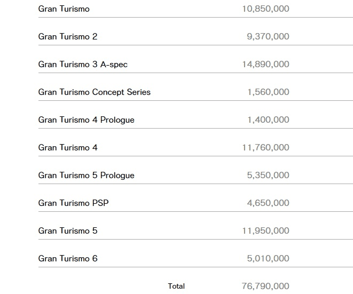Click the Gran Turismo 5 title
353x294 pixels.
[x=68, y=231]
